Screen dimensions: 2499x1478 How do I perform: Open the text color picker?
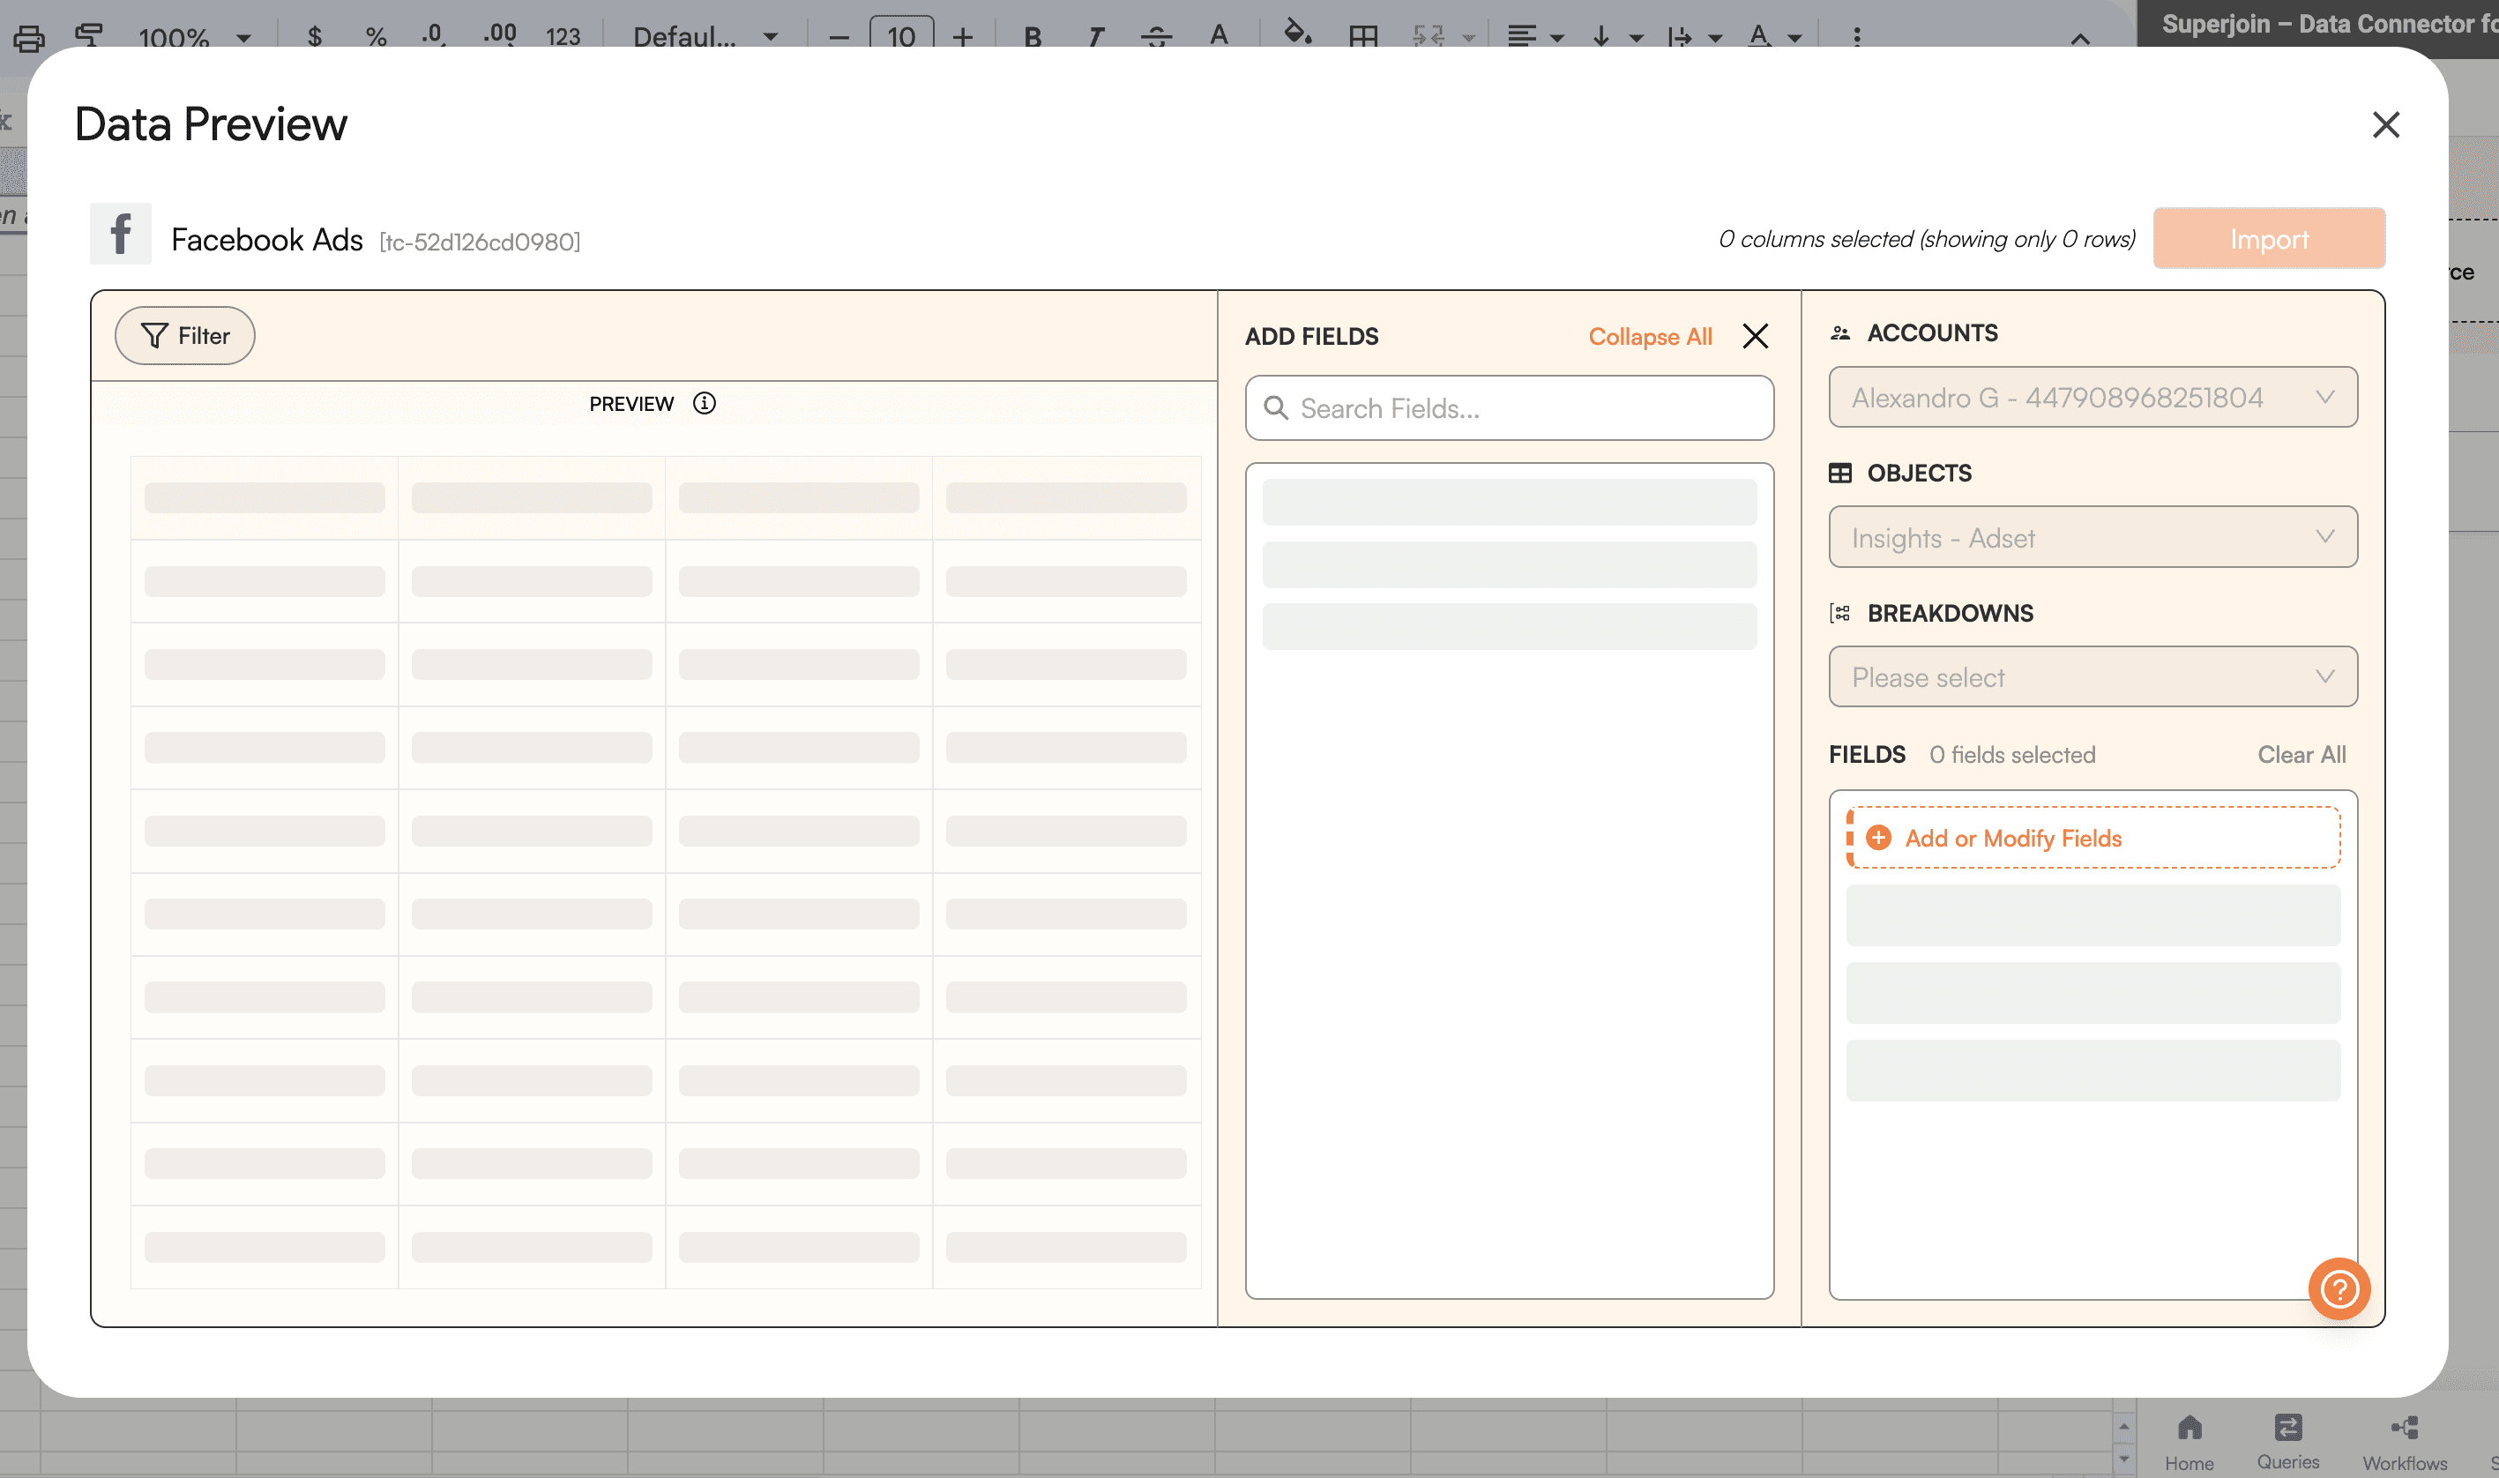[1219, 37]
